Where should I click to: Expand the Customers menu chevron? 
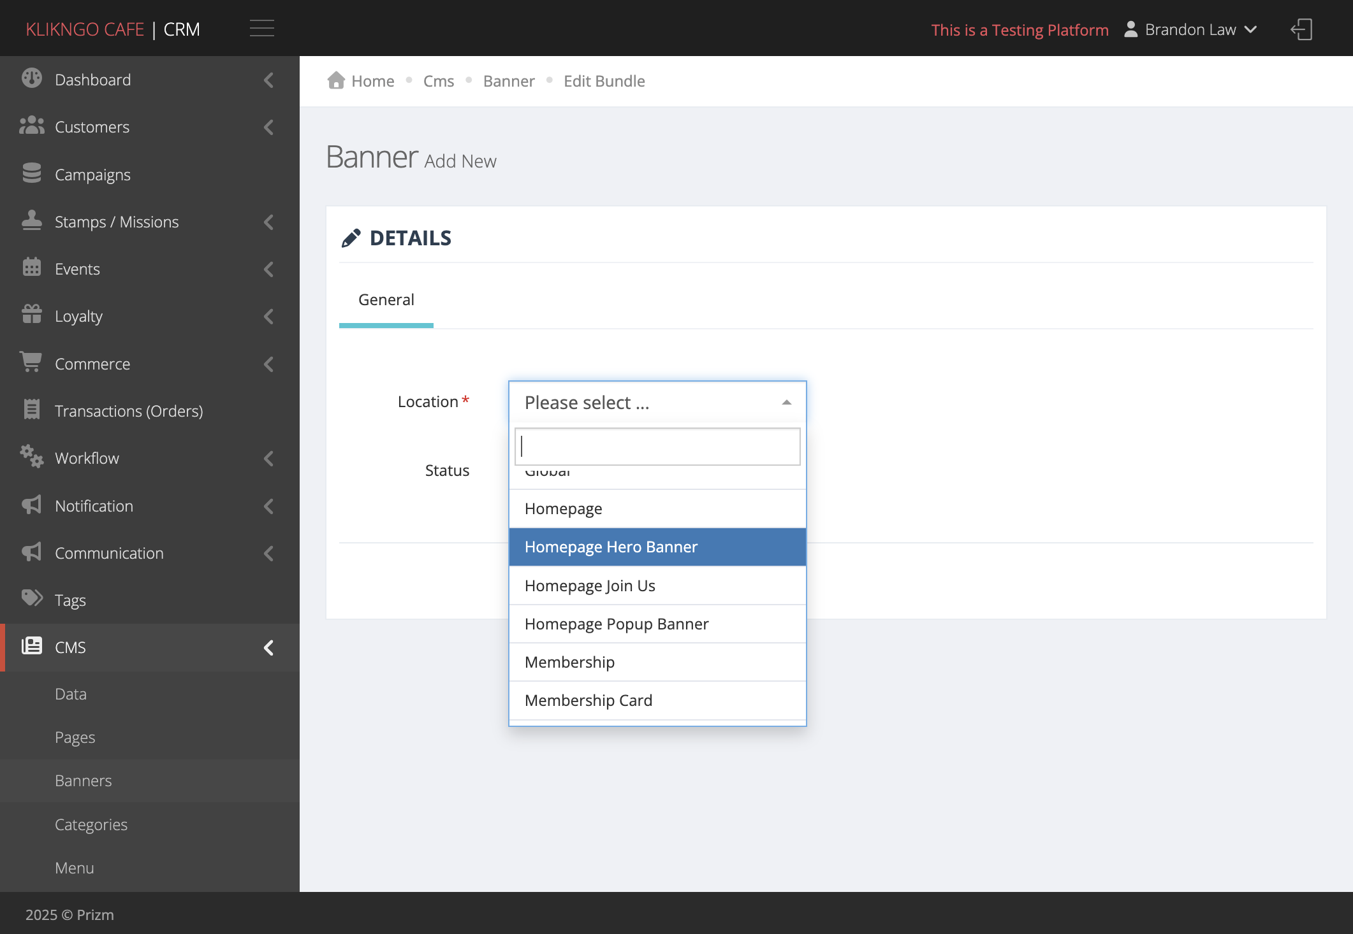[268, 127]
